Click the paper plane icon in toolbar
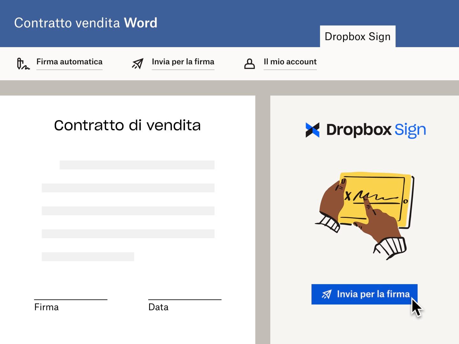 pyautogui.click(x=138, y=64)
